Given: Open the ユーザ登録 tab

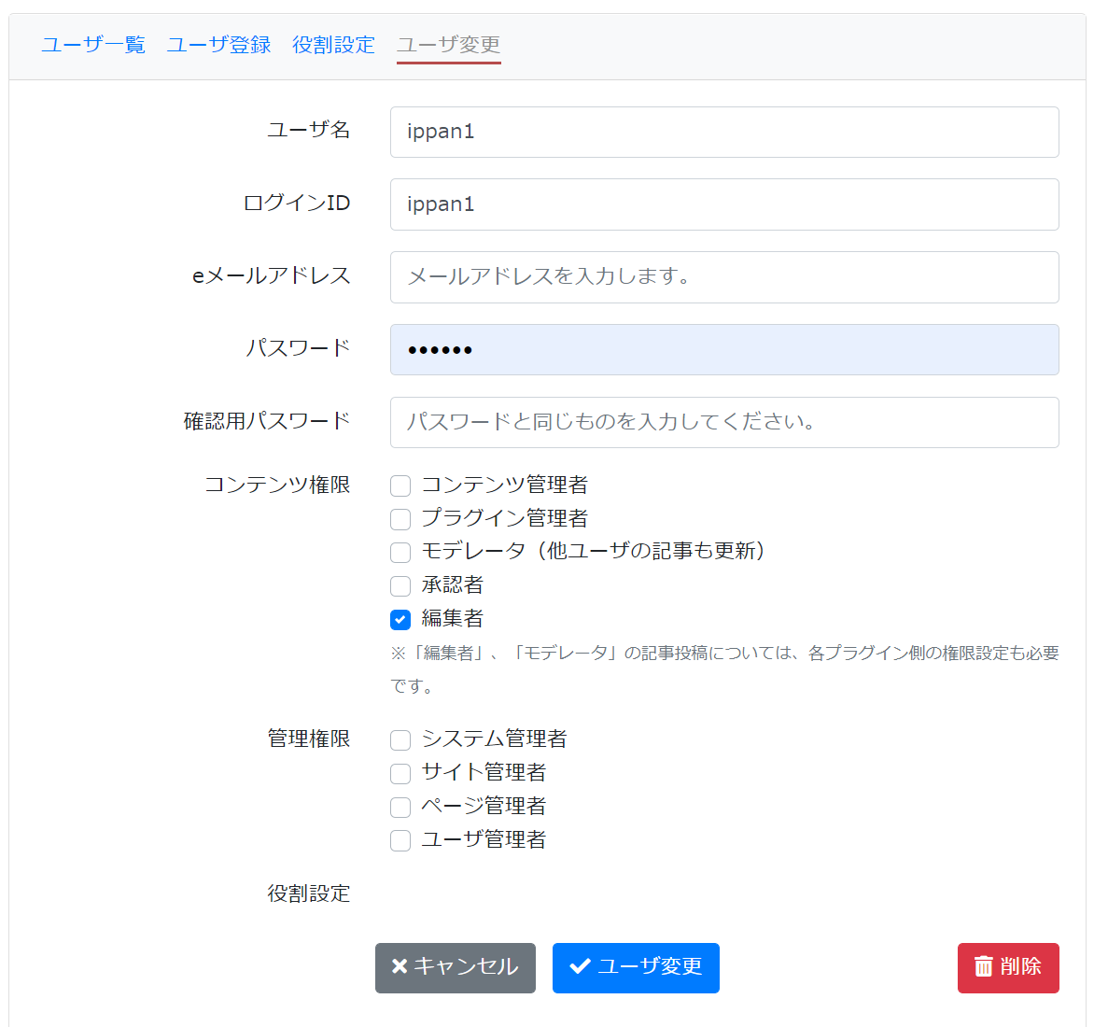Looking at the screenshot, I should 217,45.
